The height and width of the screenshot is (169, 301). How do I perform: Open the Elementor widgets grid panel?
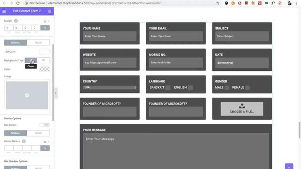(x=50, y=11)
